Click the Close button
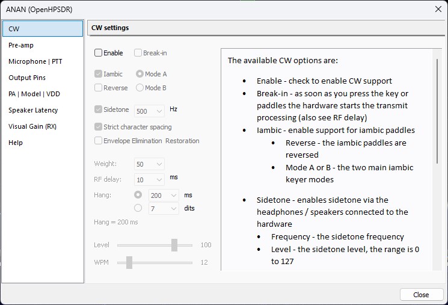 click(422, 295)
